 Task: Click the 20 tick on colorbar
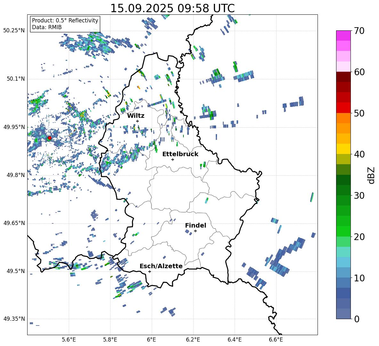click(359, 237)
